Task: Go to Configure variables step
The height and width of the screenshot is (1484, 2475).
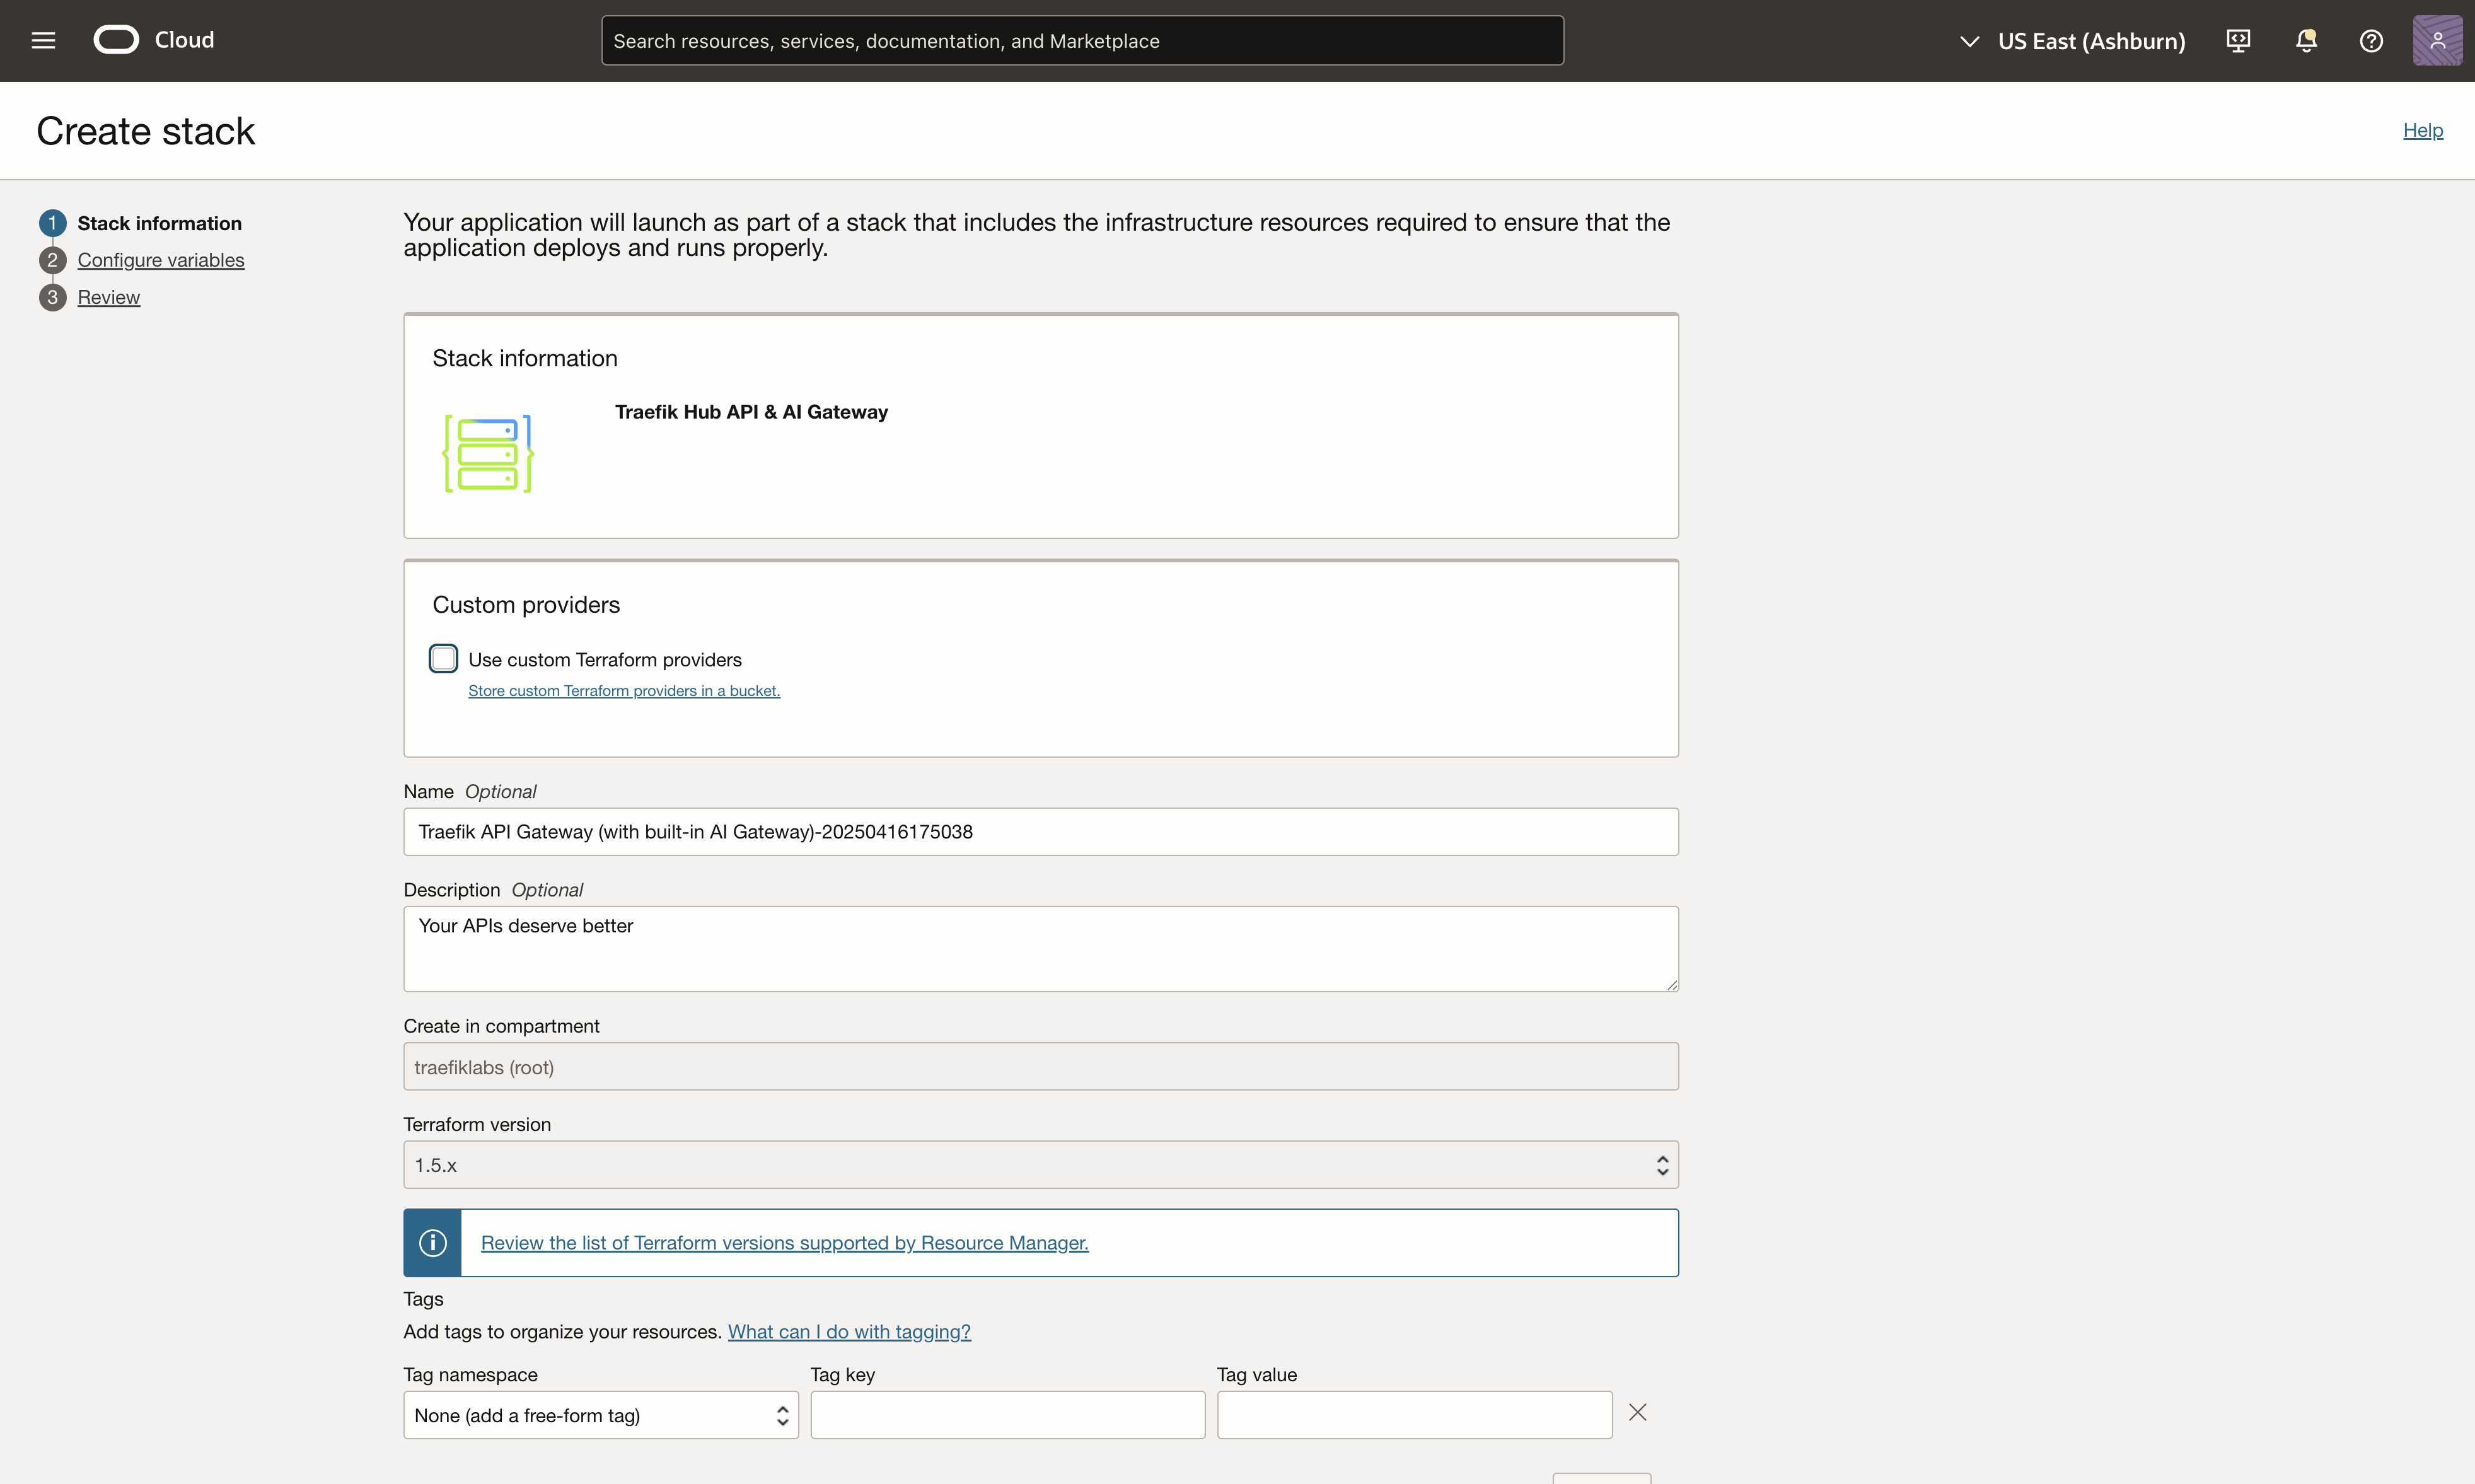Action: [x=161, y=260]
